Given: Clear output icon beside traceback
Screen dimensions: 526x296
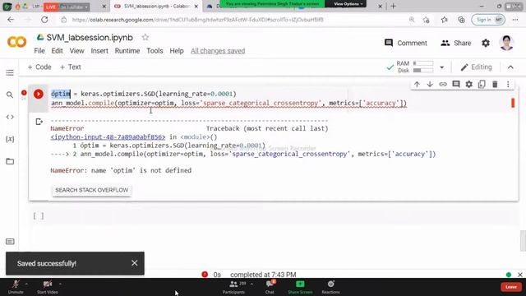Looking at the screenshot, I should pos(39,122).
